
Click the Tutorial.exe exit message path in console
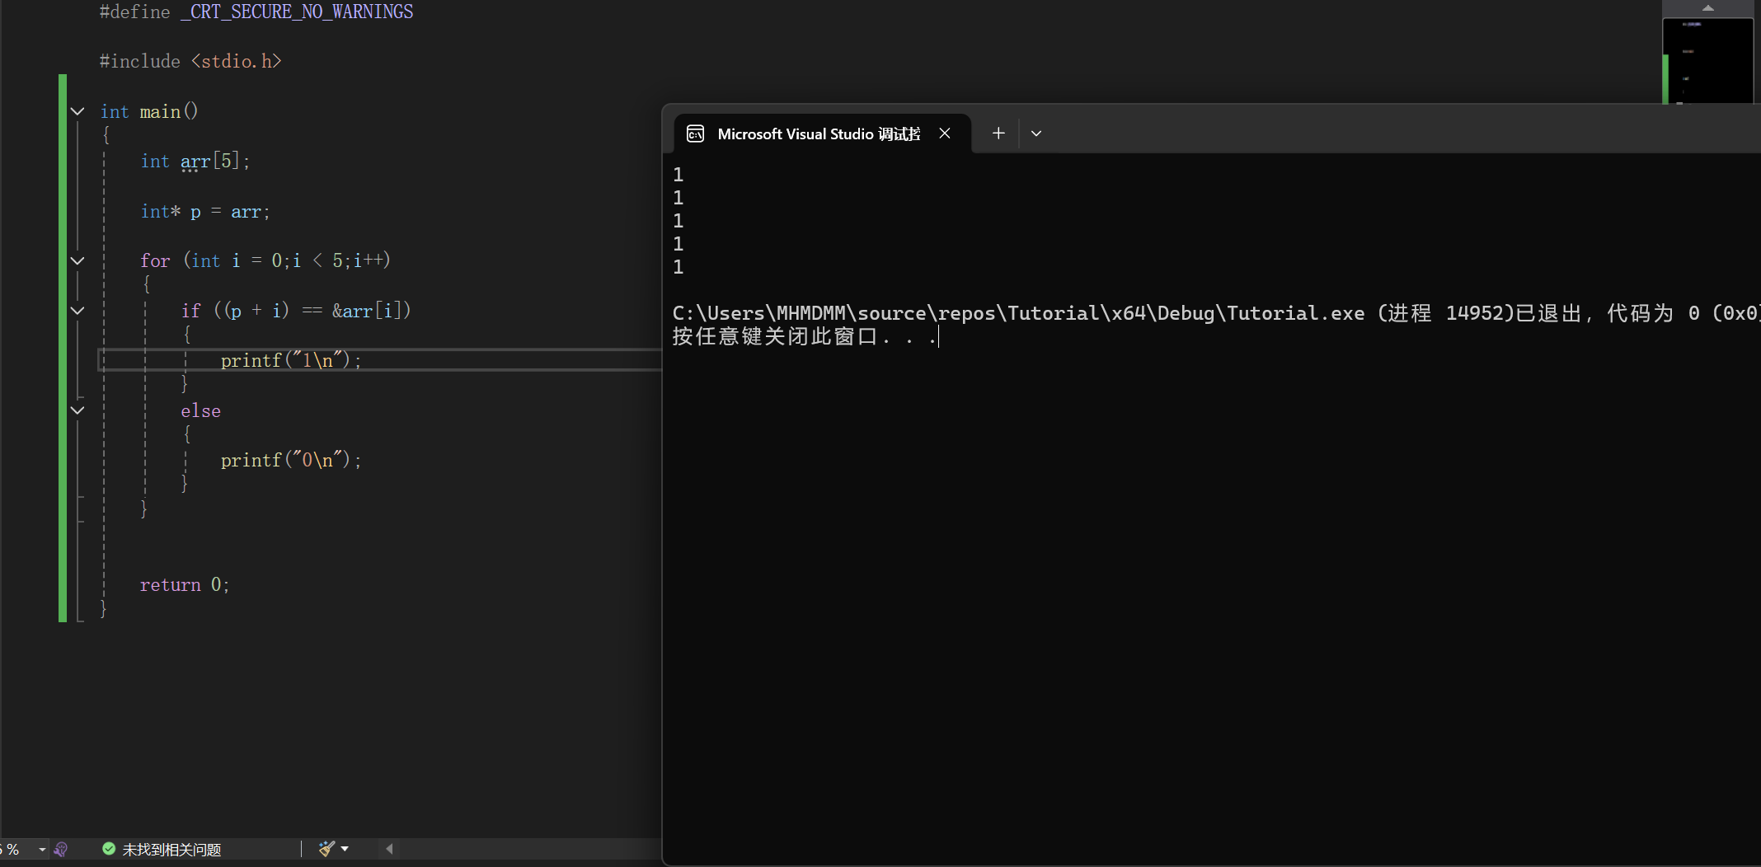coord(1018,313)
